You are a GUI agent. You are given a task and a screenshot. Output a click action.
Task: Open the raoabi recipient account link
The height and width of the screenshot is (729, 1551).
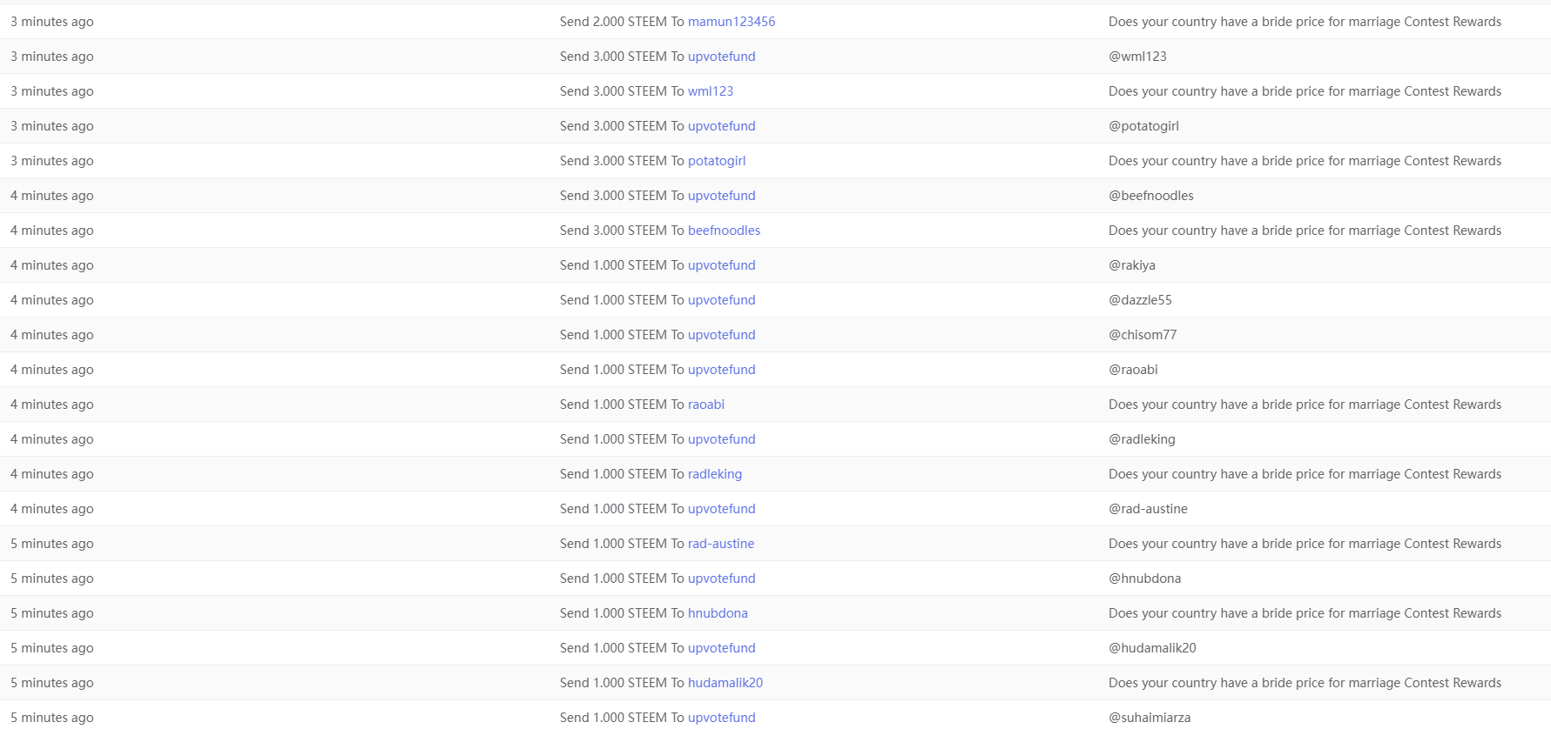pyautogui.click(x=706, y=405)
